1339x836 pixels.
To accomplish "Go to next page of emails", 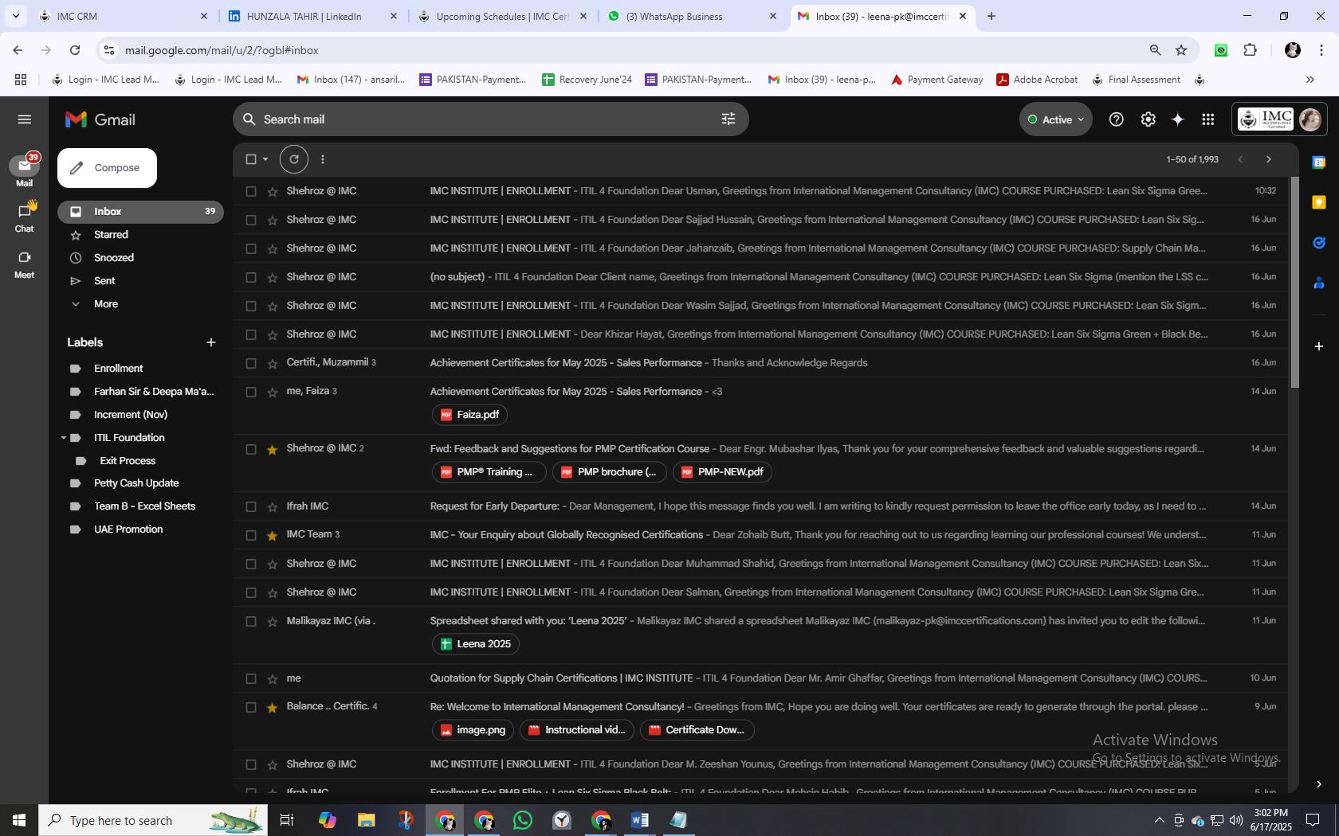I will pyautogui.click(x=1269, y=159).
